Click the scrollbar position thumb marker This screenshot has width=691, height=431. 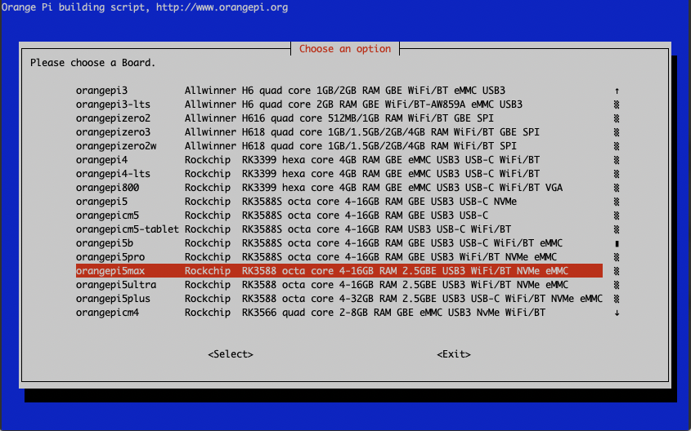(617, 243)
